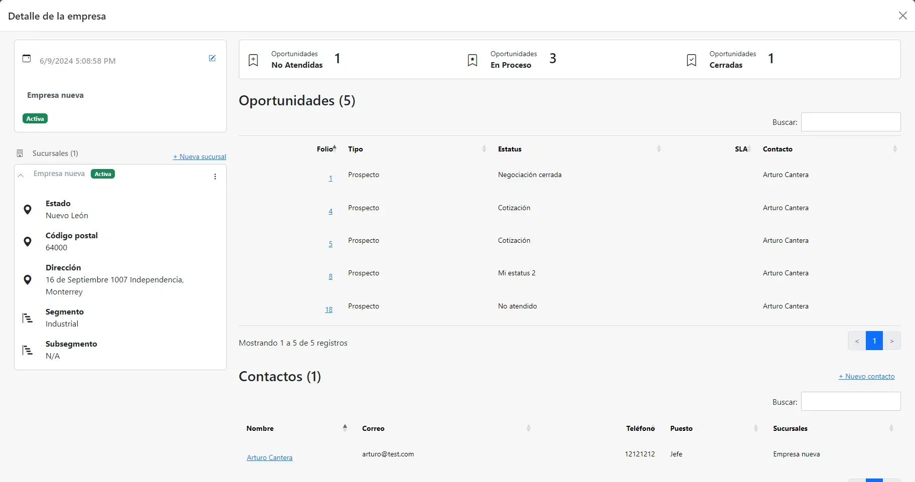Click the N/A subsegment value
The height and width of the screenshot is (482, 915).
tap(53, 356)
